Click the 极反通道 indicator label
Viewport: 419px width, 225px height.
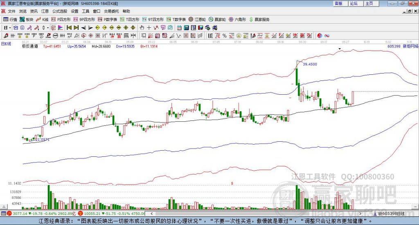(x=30, y=46)
